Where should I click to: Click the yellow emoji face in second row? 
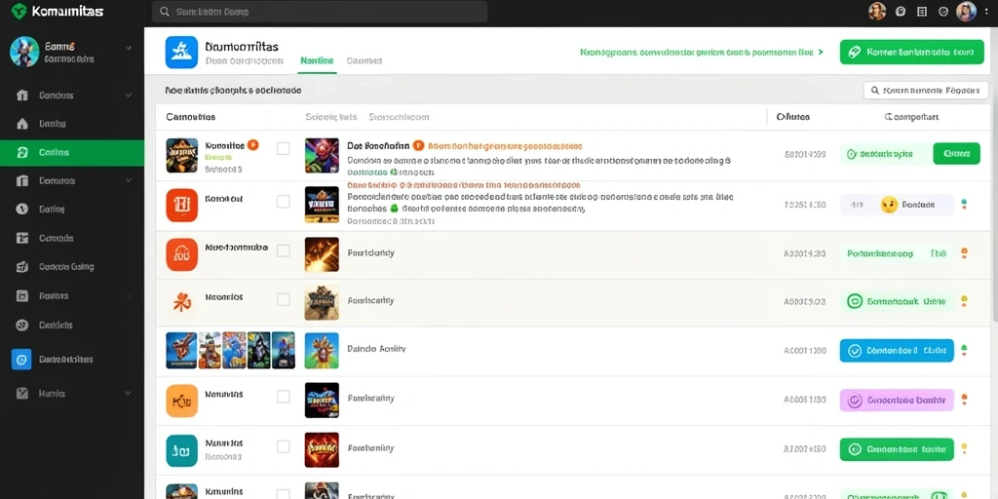click(889, 205)
